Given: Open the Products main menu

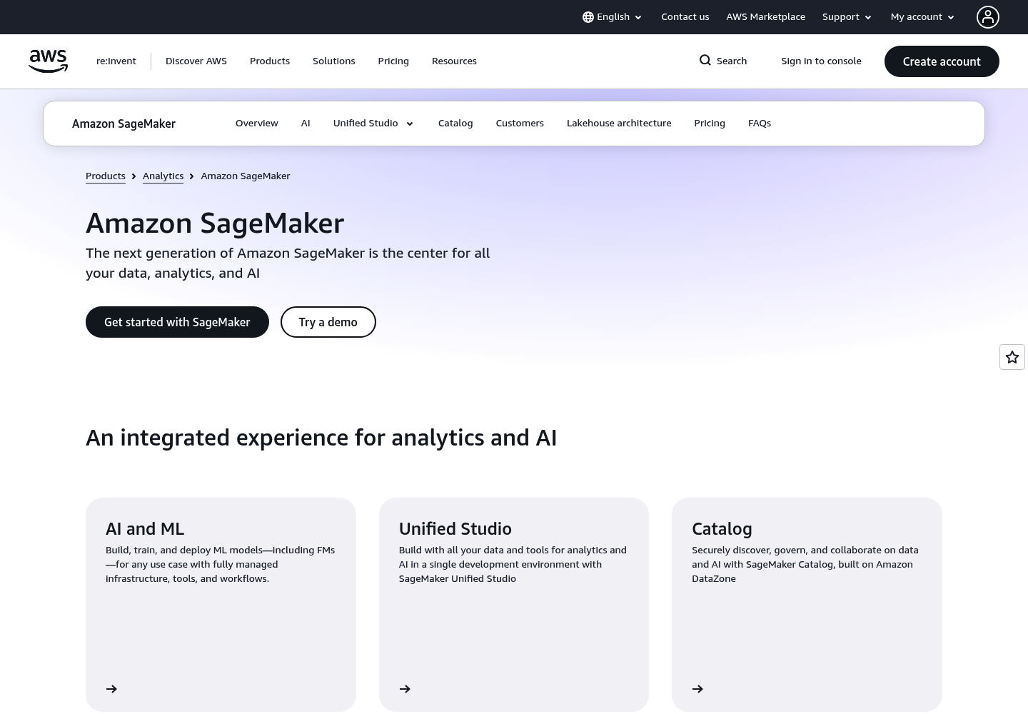Looking at the screenshot, I should (x=270, y=61).
